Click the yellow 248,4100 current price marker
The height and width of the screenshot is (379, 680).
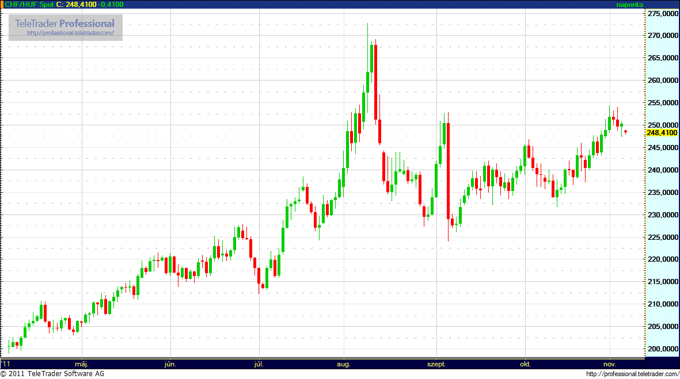[x=662, y=132]
